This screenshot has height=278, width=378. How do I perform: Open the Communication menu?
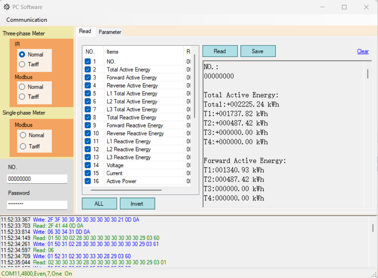[x=27, y=20]
